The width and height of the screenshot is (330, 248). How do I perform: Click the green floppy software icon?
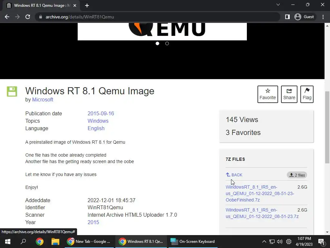(12, 91)
